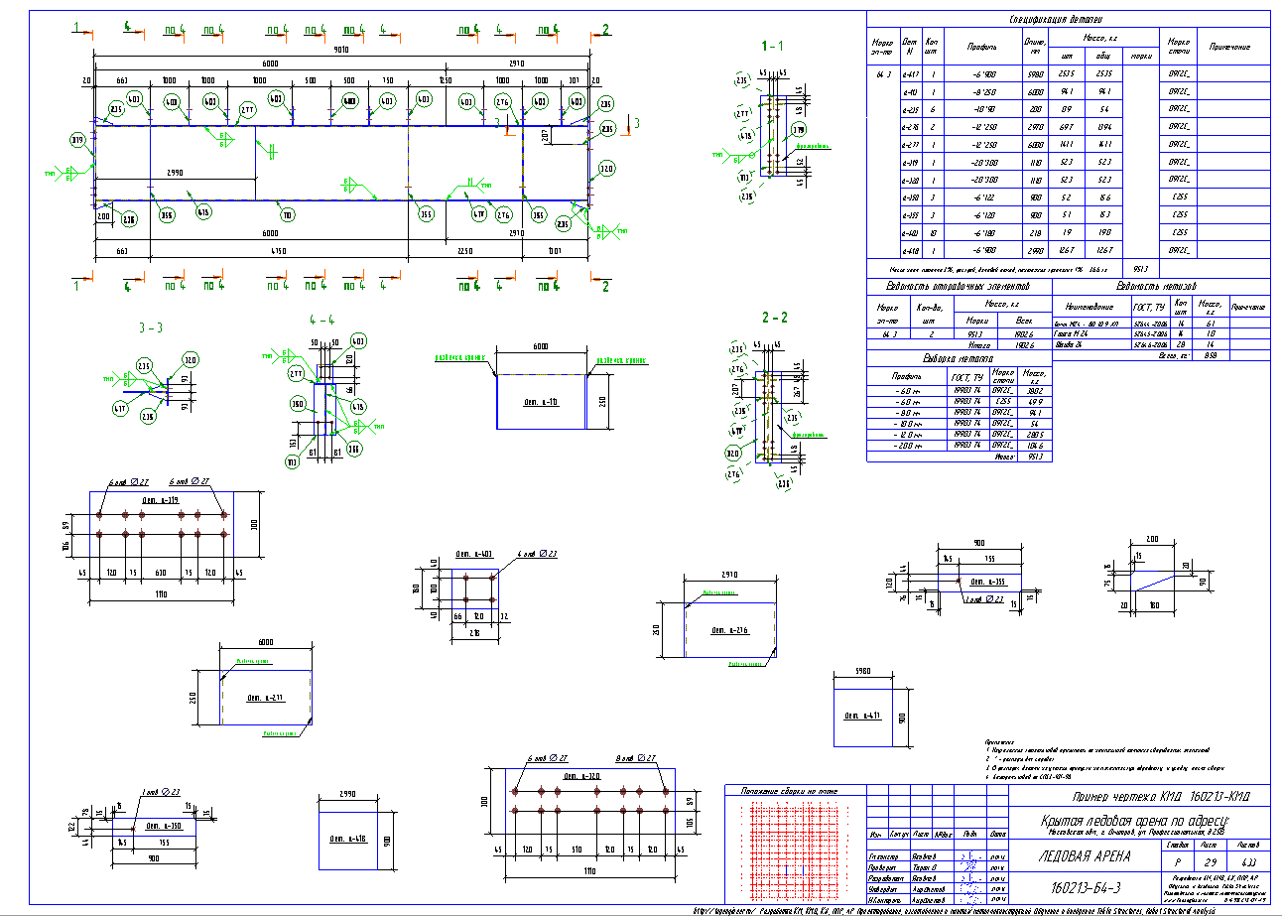The image size is (1282, 916).
Task: Select the '4 - 4' section heading
Action: [322, 320]
